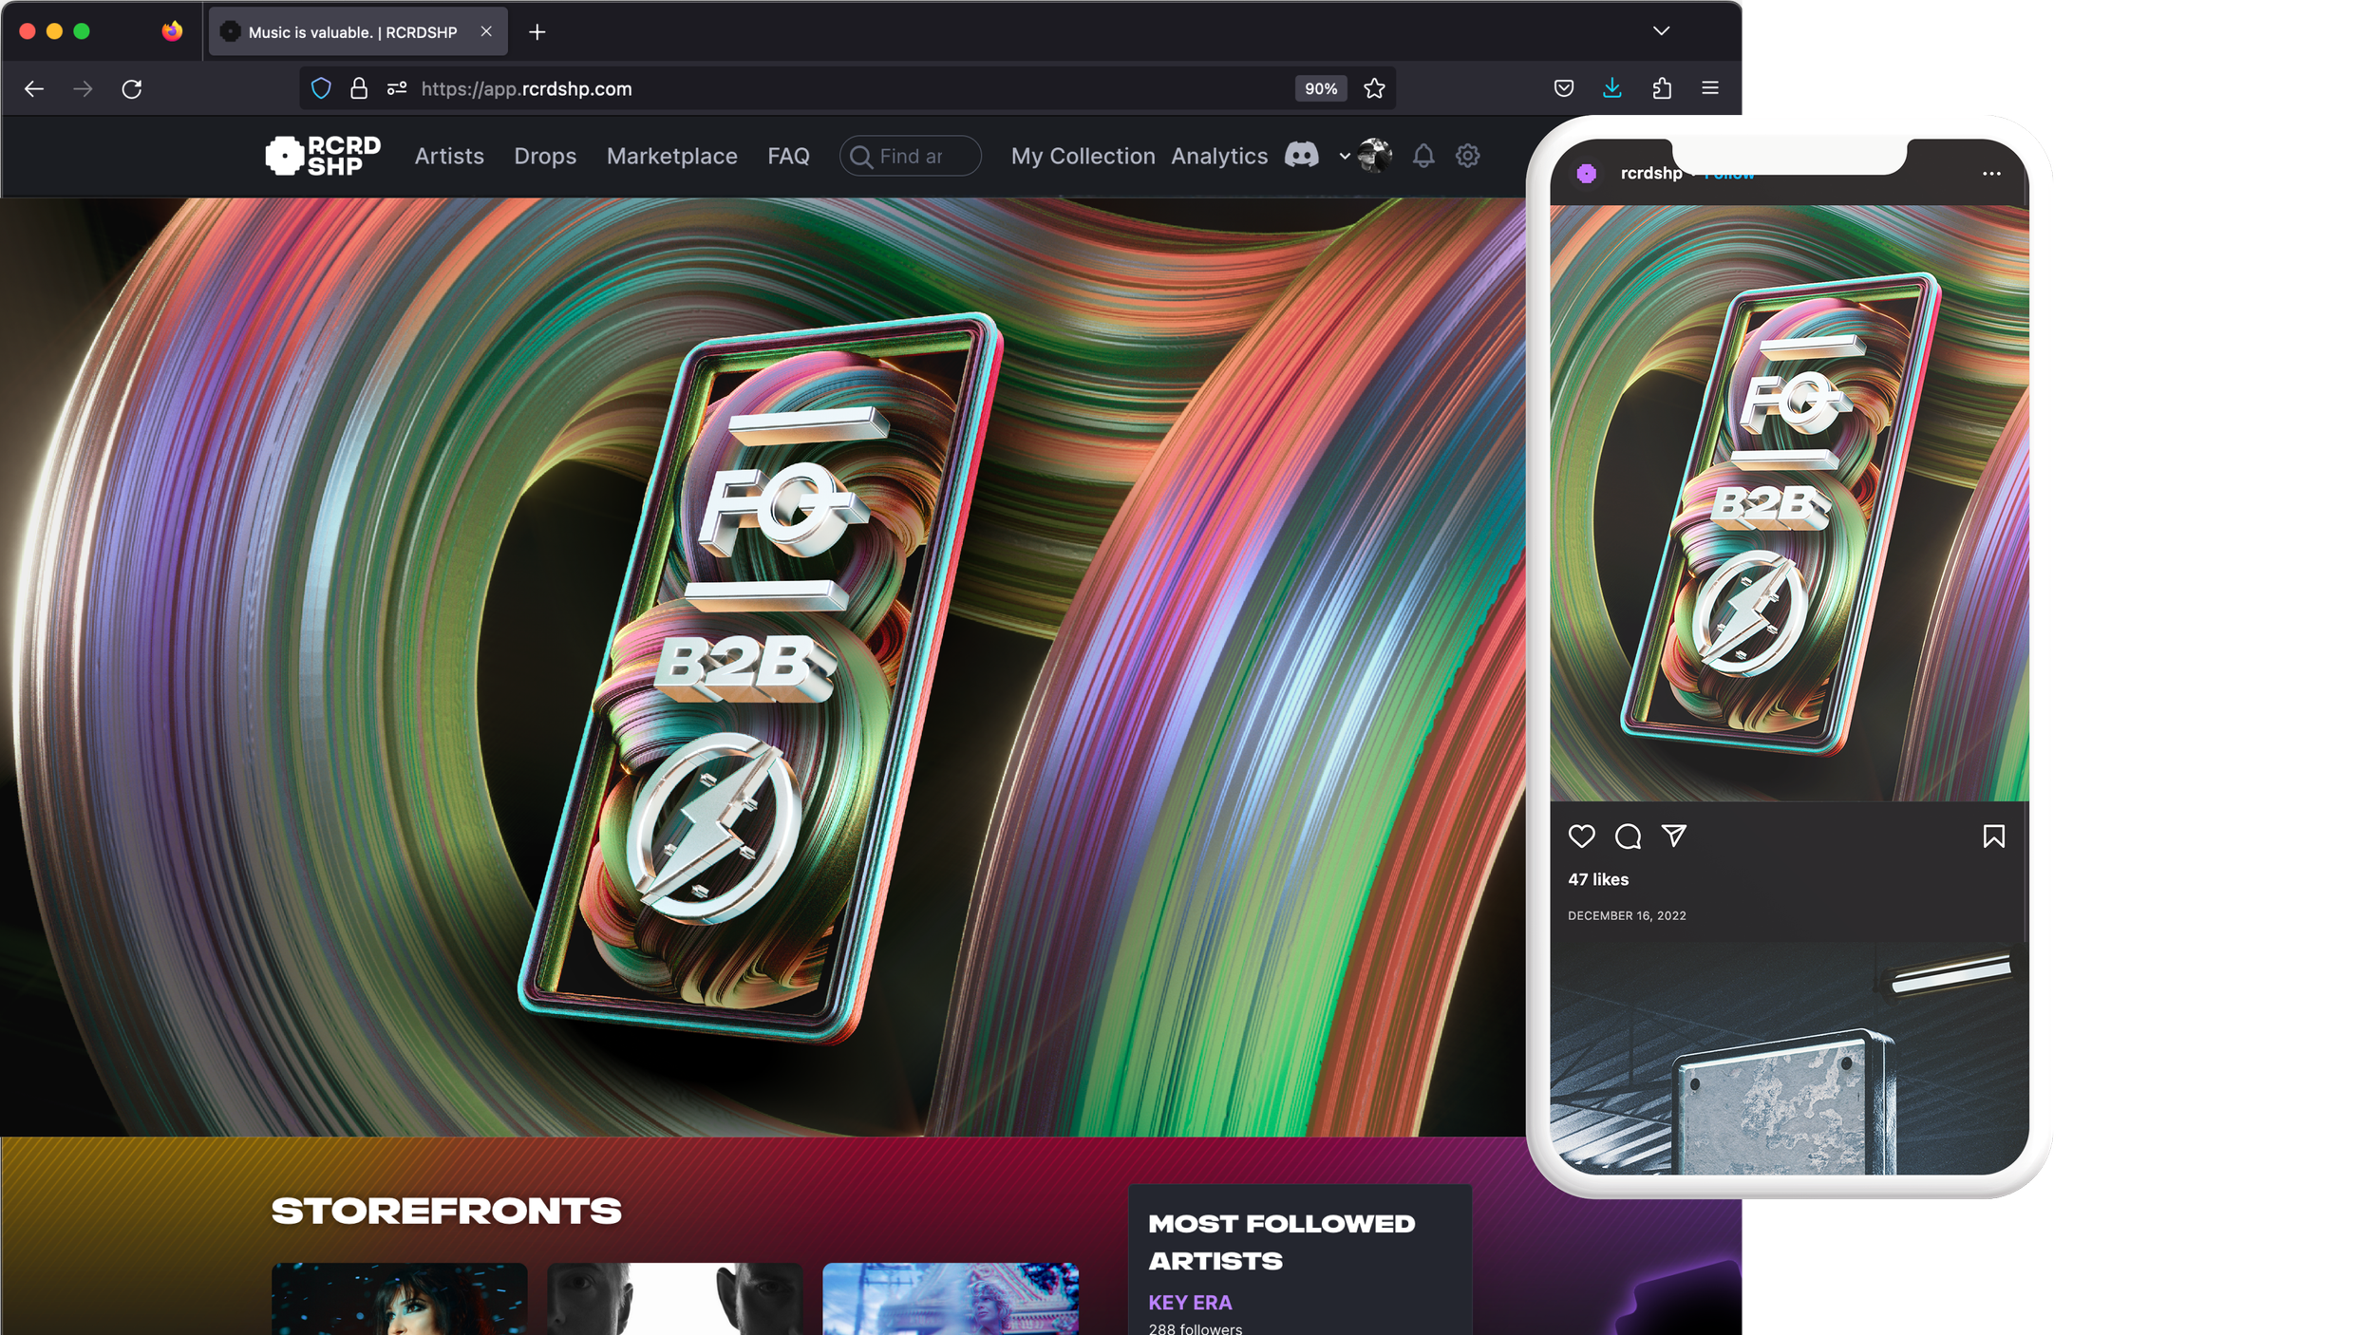Click the padlock site security icon

pos(359,88)
